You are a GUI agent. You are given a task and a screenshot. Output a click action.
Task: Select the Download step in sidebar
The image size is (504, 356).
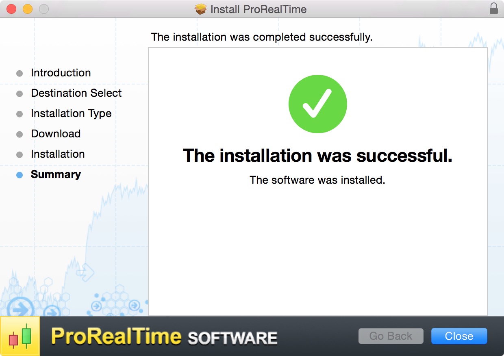[56, 134]
